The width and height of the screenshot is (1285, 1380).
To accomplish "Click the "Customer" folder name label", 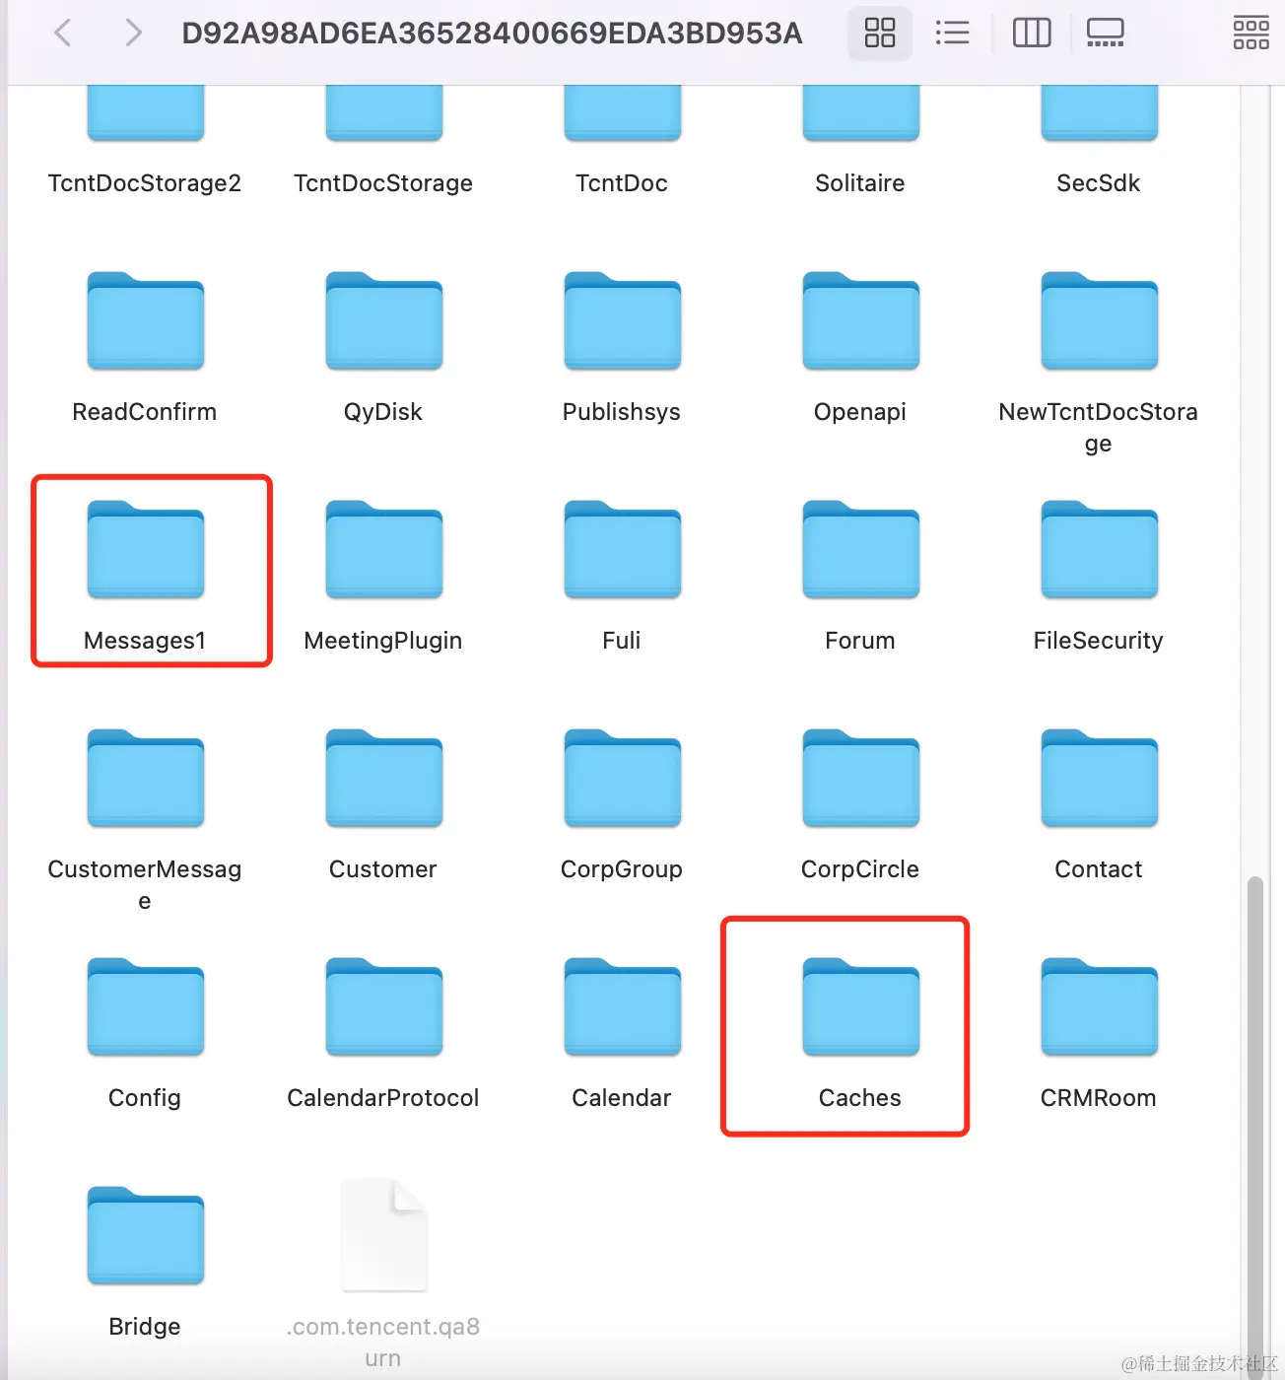I will click(383, 869).
